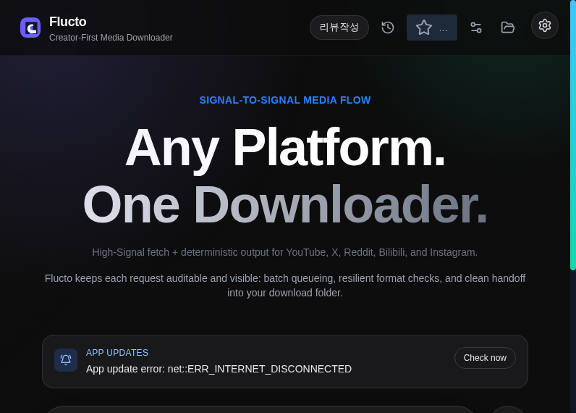Click 'APP UPDATES' label
576x413 pixels.
click(117, 353)
